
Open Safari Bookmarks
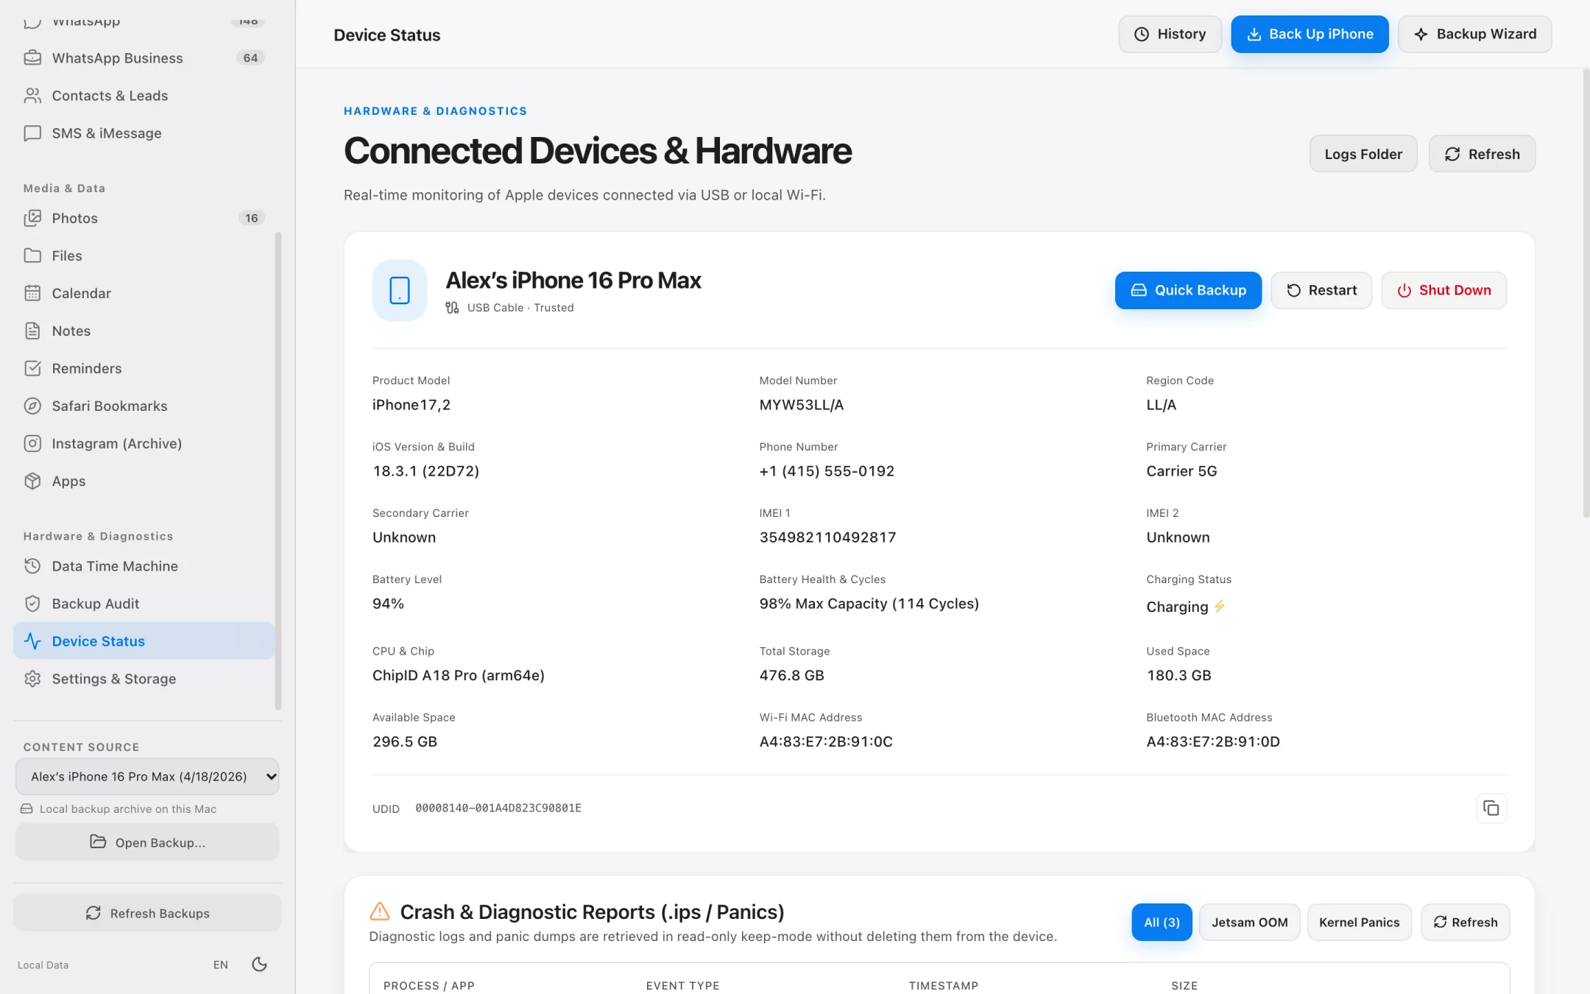tap(144, 406)
